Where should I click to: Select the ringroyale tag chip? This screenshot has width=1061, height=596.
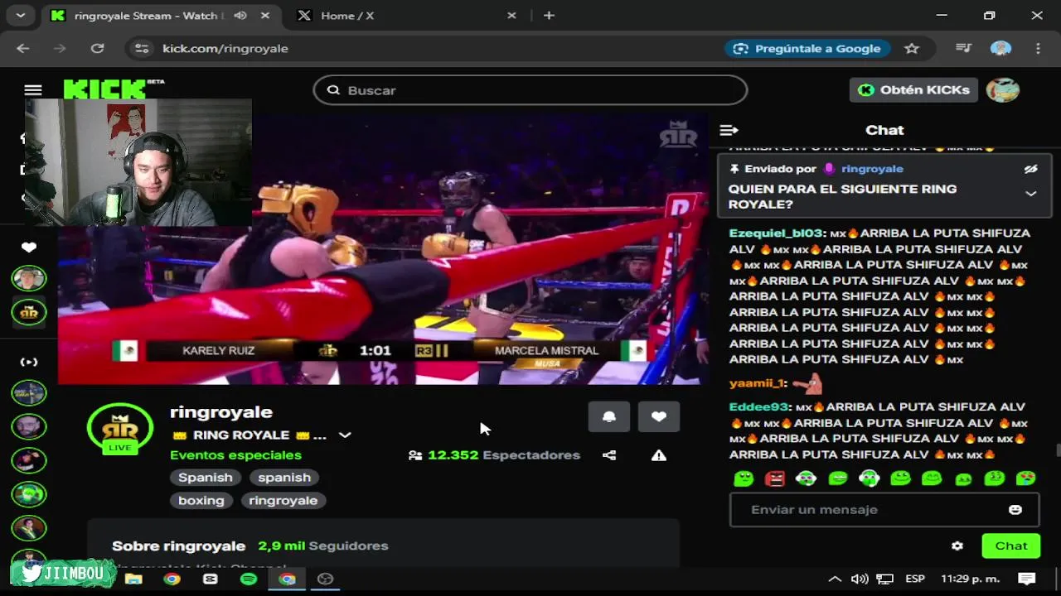(x=283, y=500)
